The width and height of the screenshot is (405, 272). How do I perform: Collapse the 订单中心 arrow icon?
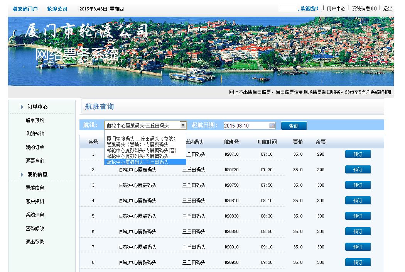pos(22,107)
